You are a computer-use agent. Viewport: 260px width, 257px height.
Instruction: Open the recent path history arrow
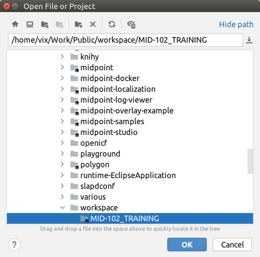249,40
